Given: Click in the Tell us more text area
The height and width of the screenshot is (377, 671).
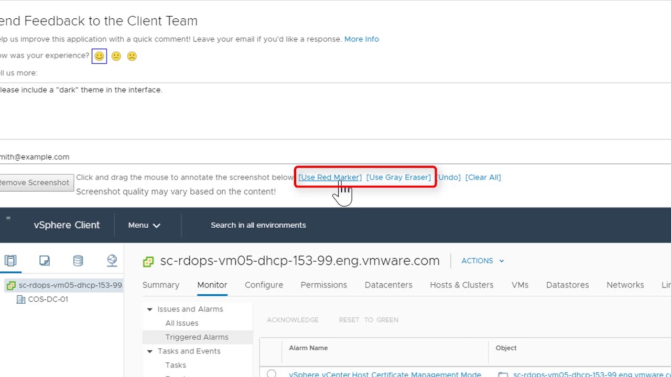Looking at the screenshot, I should pos(335,110).
